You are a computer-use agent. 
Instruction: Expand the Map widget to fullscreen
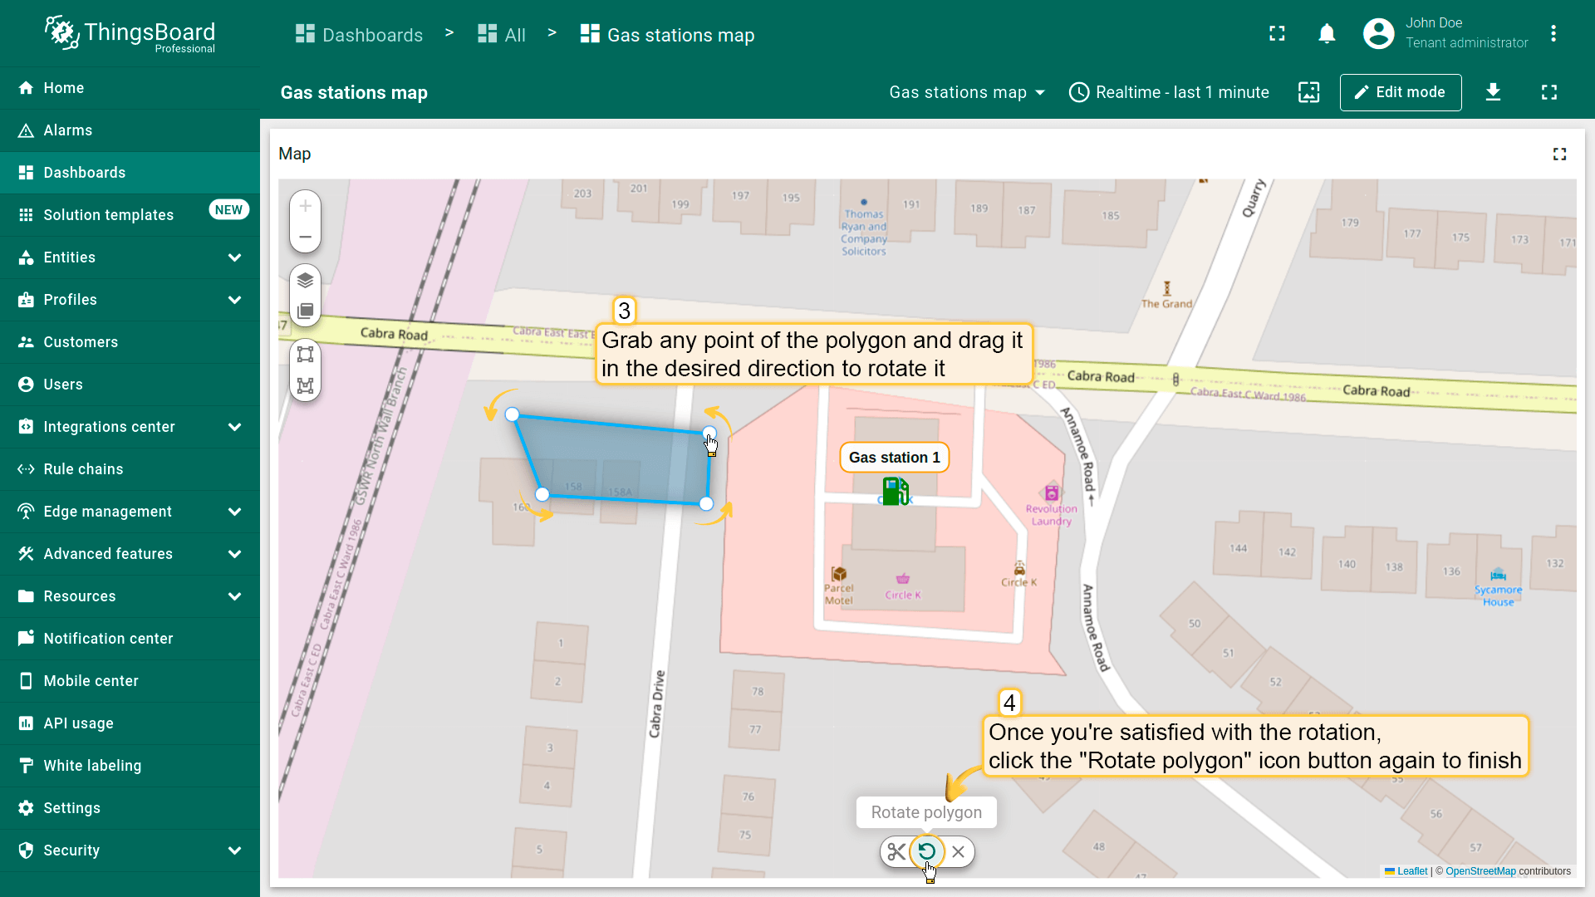(1559, 154)
